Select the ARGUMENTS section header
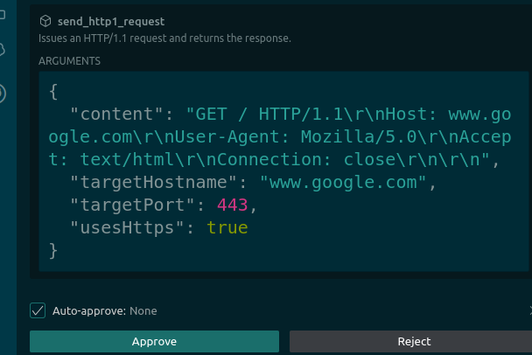This screenshot has height=355, width=532. (69, 61)
